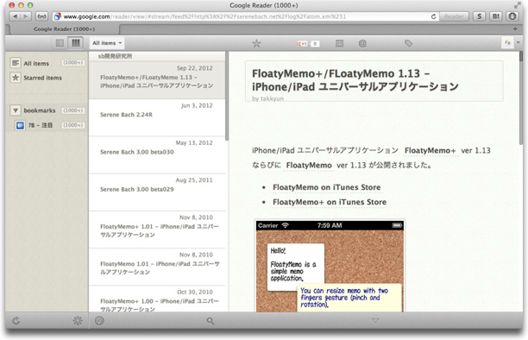Open Serene Bach 3.00 beta029 entry
Viewport: 528px width, 340px height.
[157, 192]
